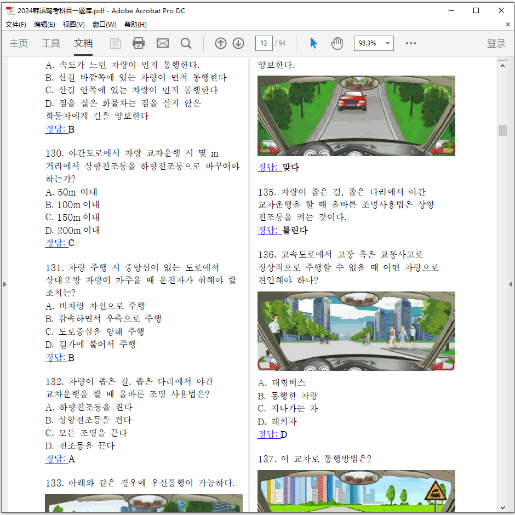
Task: Send the file by email envelope icon
Action: 163,43
